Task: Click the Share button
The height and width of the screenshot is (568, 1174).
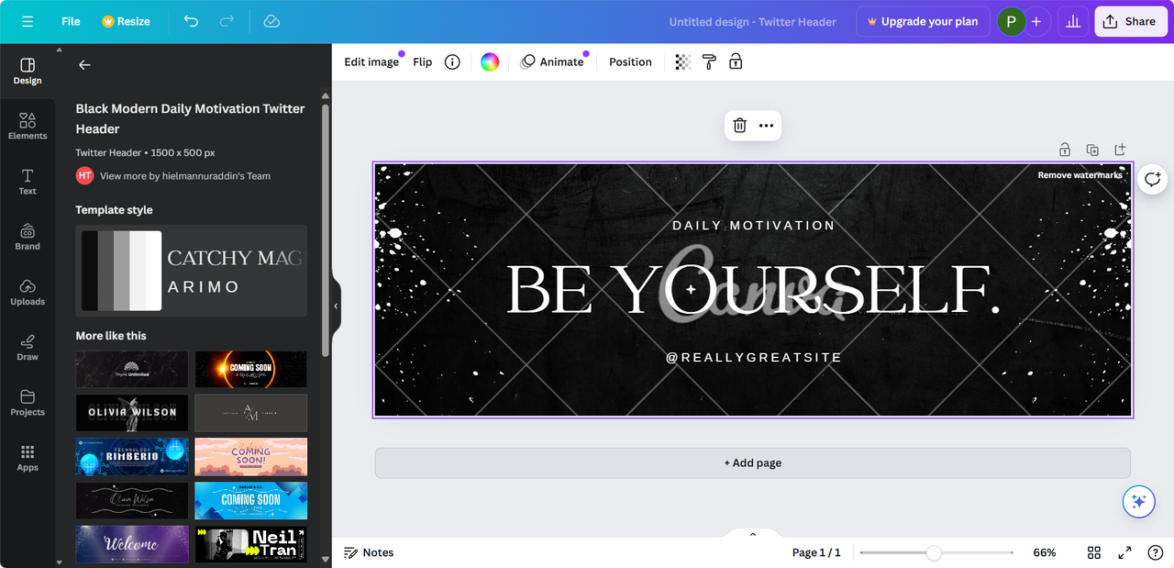Action: pos(1130,21)
